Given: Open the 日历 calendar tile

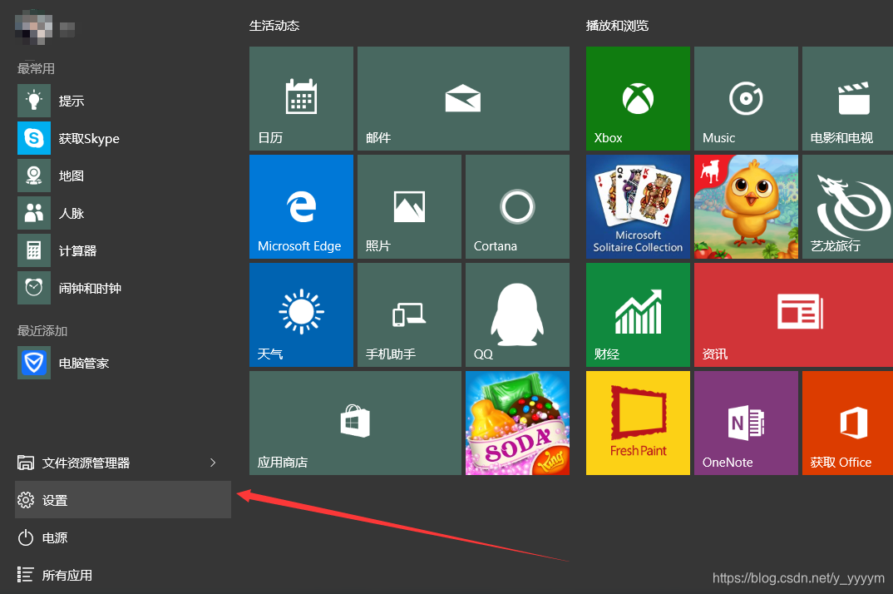Looking at the screenshot, I should (301, 99).
